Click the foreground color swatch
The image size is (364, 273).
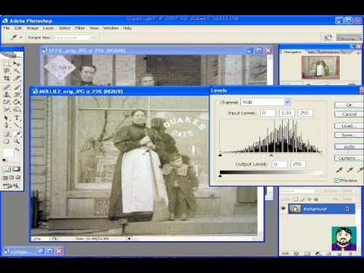click(x=8, y=152)
